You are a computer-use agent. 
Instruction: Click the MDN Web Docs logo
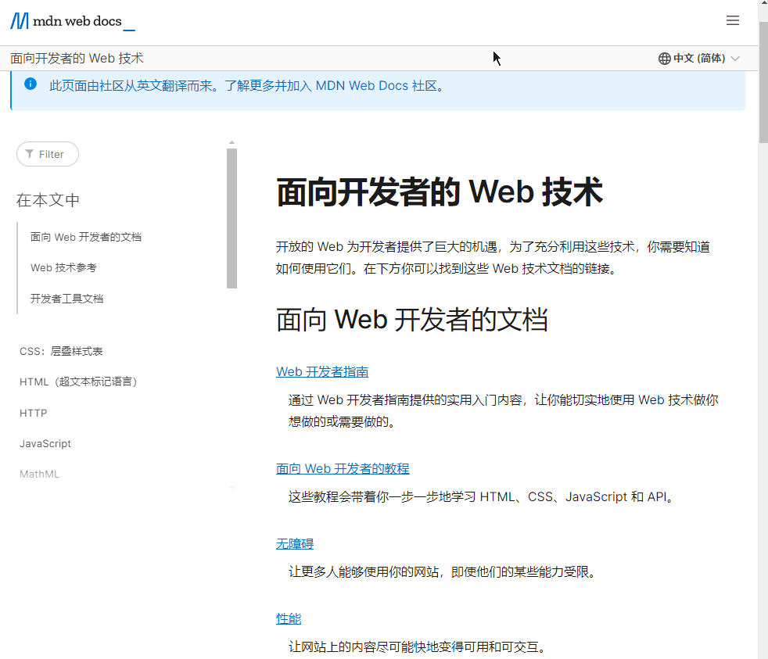(x=73, y=21)
